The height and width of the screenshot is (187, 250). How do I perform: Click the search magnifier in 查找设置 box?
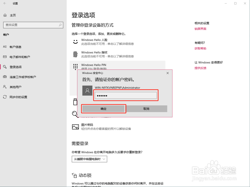pyautogui.click(x=60, y=25)
